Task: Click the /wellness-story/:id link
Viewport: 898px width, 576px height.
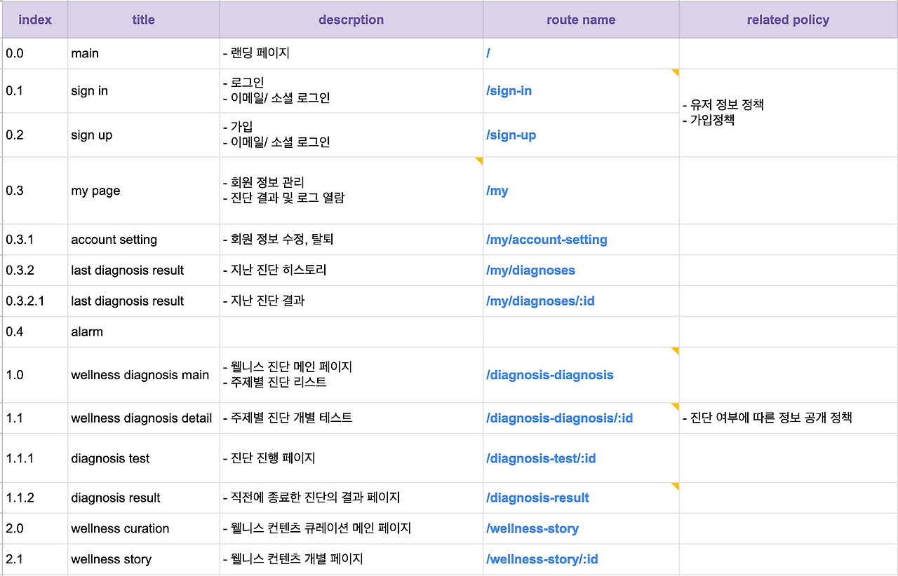Action: tap(541, 559)
